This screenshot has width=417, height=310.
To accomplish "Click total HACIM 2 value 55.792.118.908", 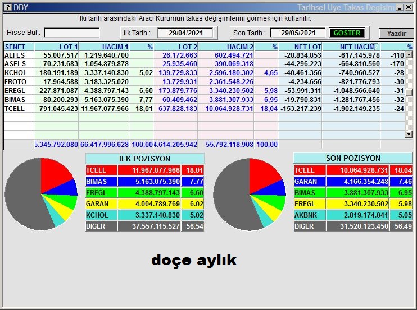I will click(x=229, y=145).
